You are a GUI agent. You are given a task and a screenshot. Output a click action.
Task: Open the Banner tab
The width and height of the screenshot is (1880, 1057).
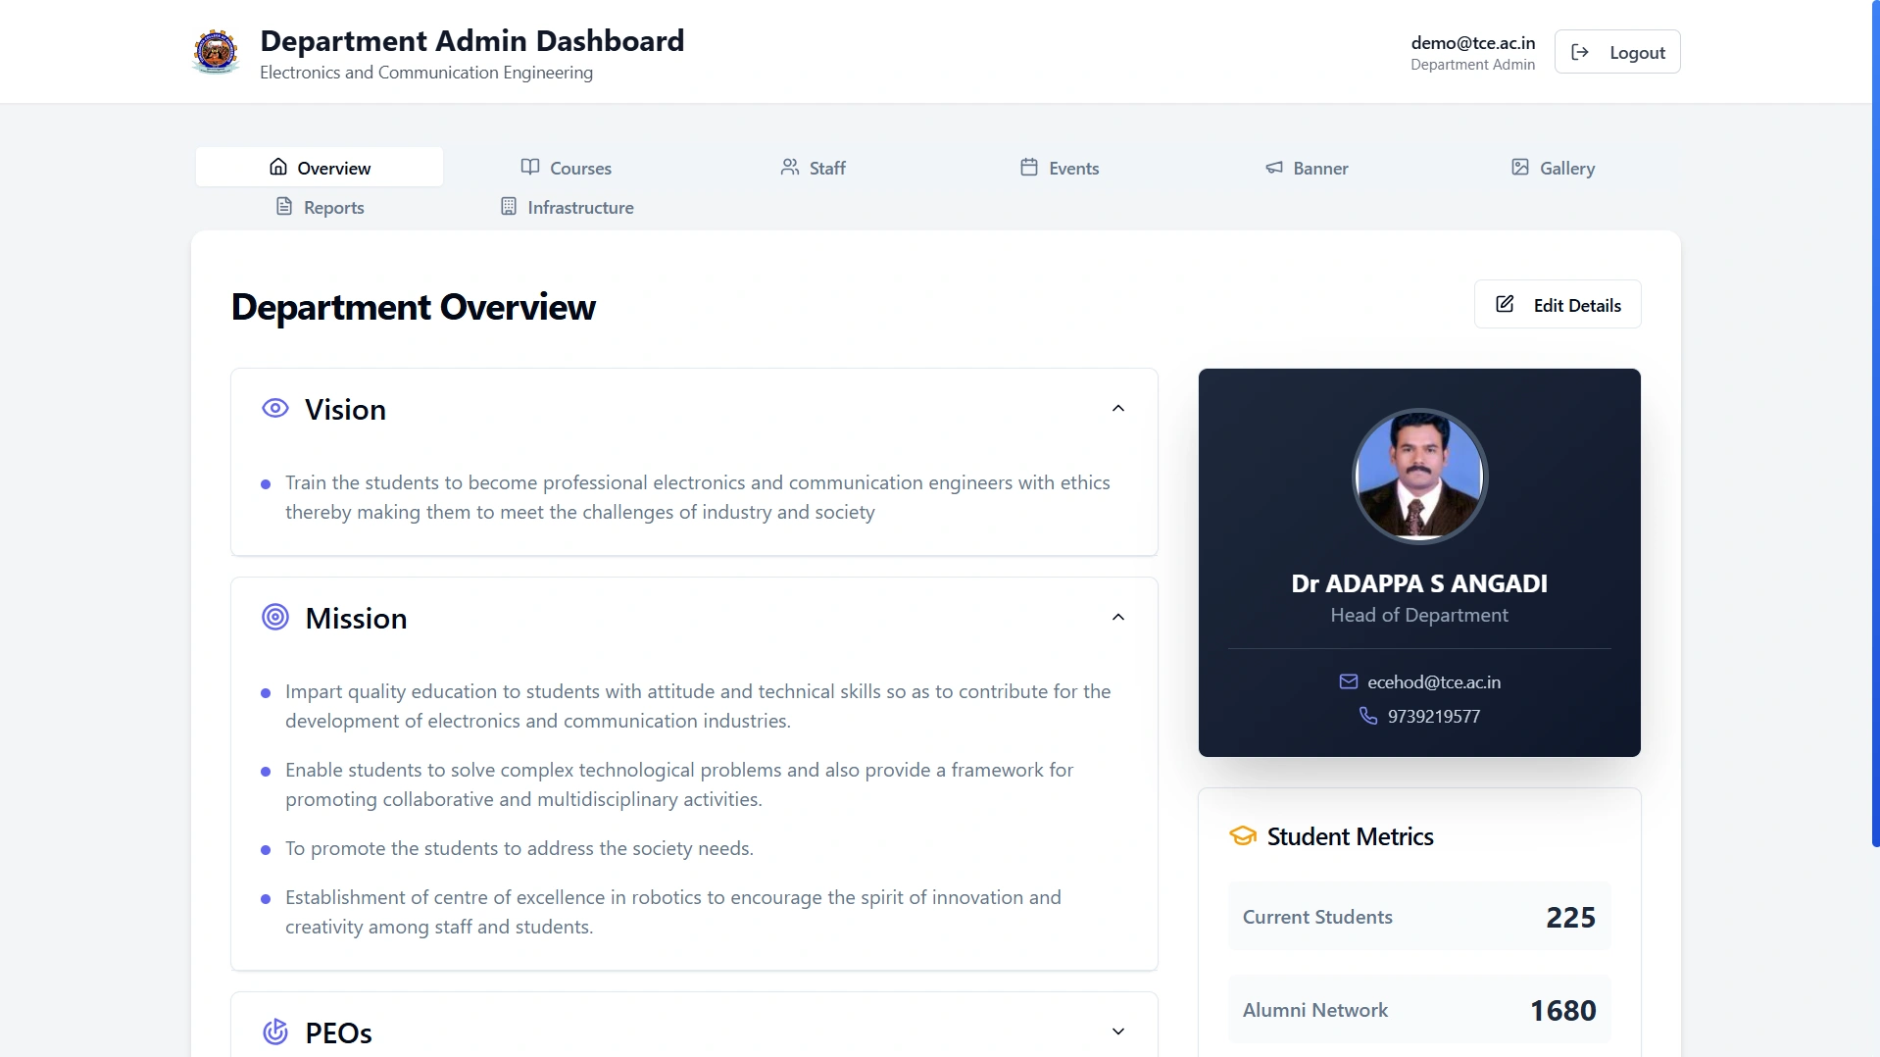click(1307, 167)
